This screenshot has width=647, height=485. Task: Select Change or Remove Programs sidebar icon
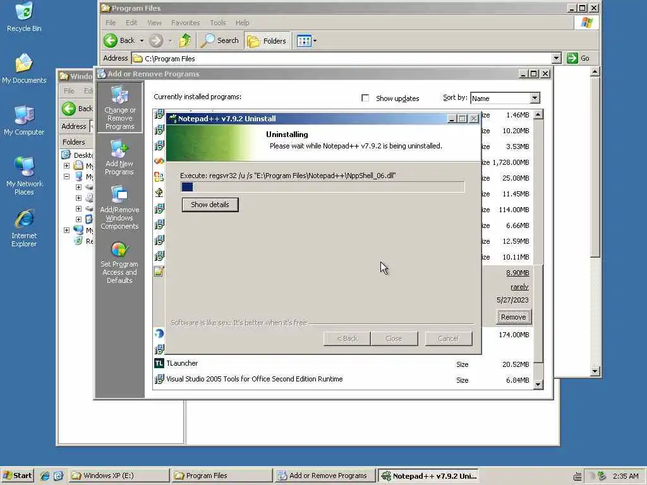[119, 108]
